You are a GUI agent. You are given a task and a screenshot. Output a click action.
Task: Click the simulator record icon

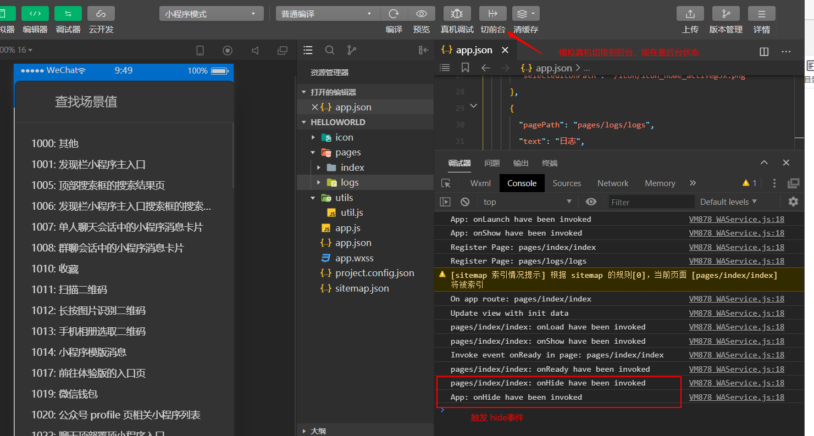[x=228, y=51]
